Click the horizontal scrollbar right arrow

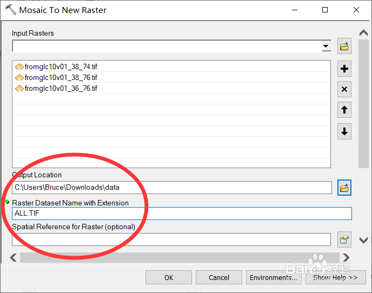[346, 257]
